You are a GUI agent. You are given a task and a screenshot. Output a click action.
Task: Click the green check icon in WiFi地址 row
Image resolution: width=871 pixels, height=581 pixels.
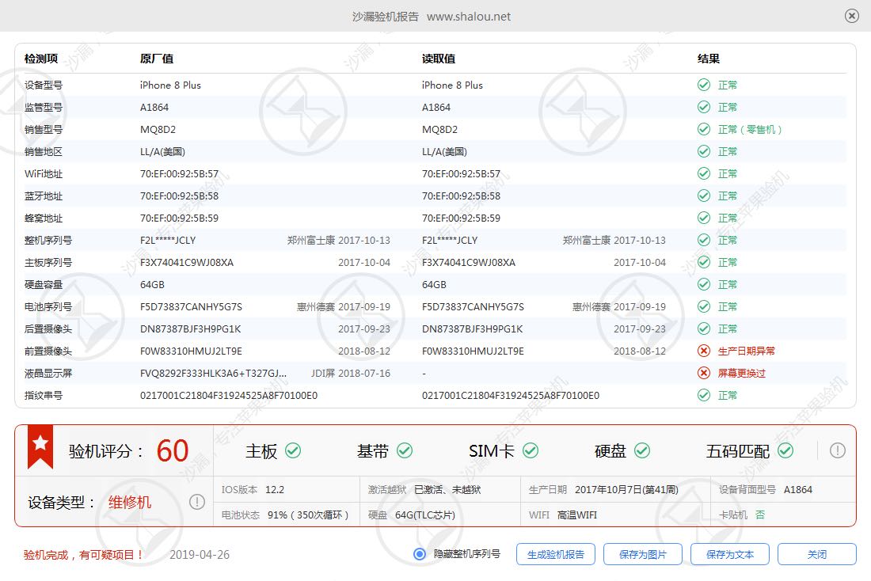tap(704, 174)
